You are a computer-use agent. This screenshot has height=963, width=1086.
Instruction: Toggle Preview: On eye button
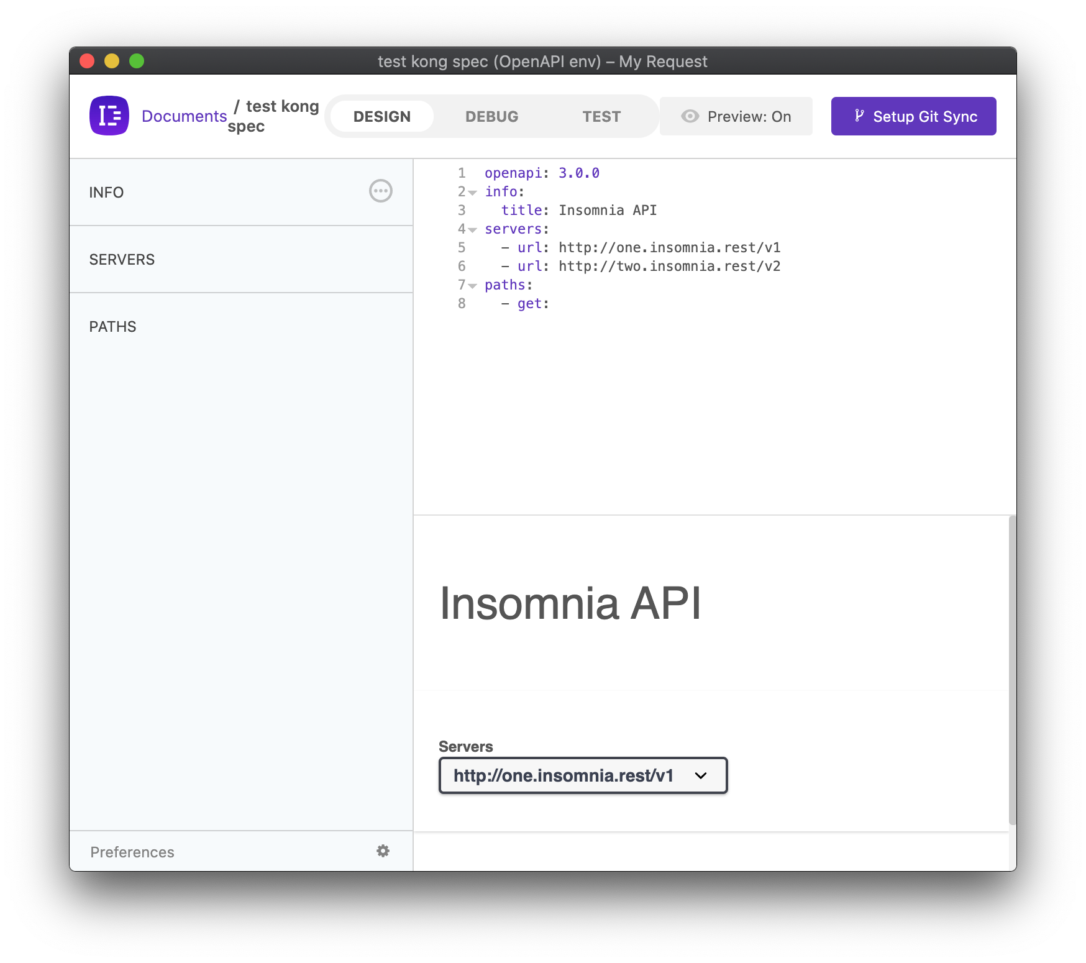(736, 116)
